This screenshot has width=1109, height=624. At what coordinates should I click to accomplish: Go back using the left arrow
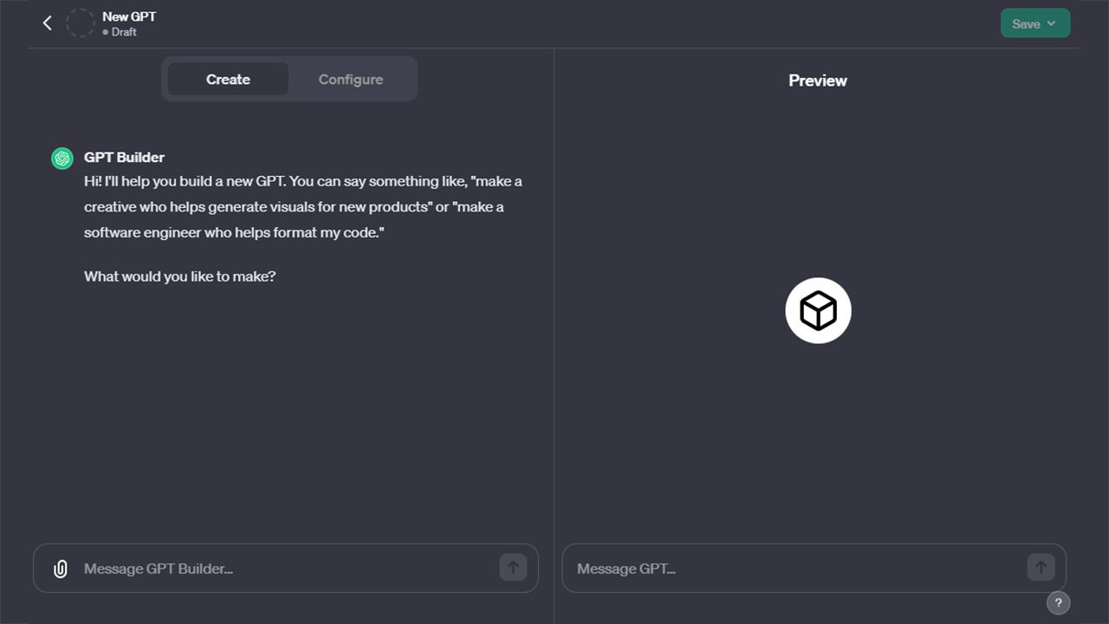(x=48, y=23)
